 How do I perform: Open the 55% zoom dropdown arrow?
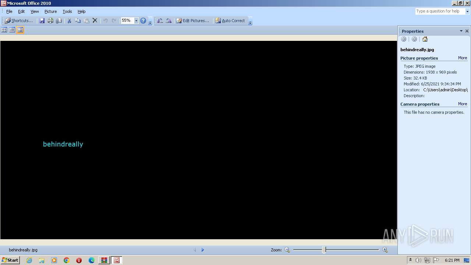coord(136,21)
